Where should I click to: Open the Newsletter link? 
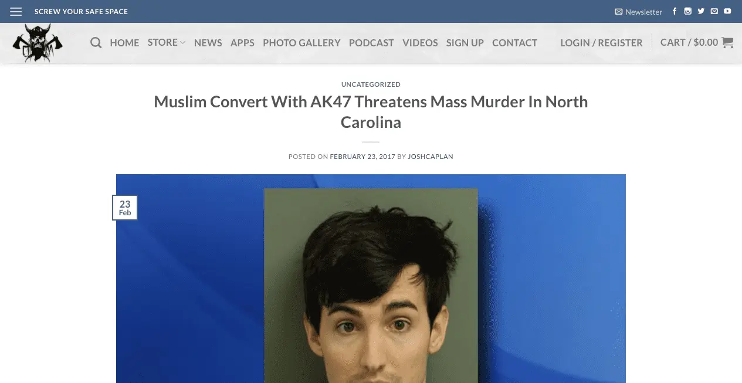(639, 12)
